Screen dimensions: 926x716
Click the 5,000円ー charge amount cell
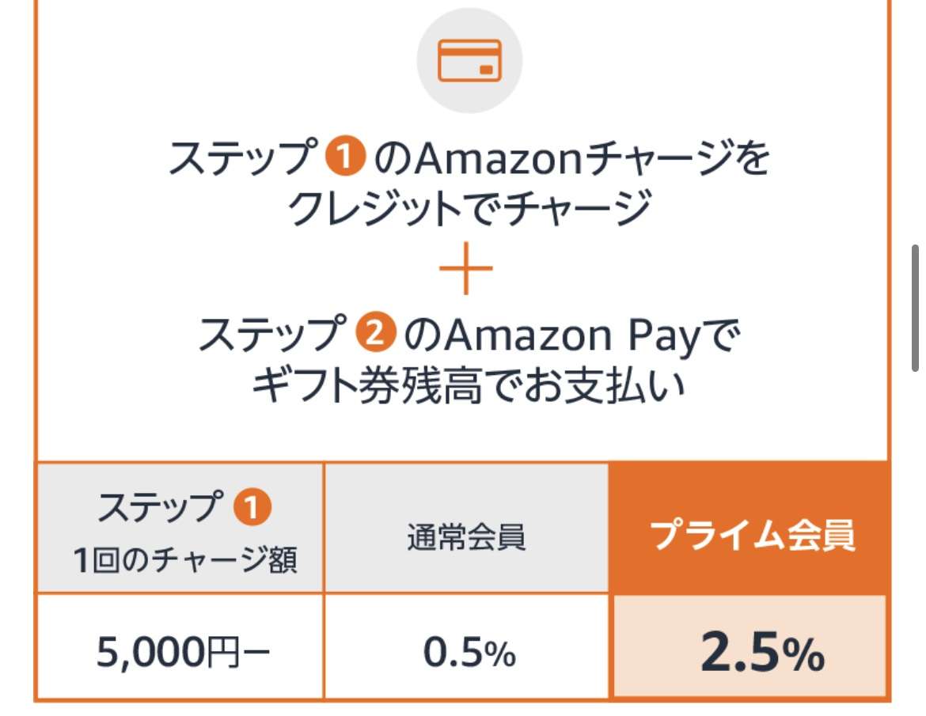click(x=180, y=646)
